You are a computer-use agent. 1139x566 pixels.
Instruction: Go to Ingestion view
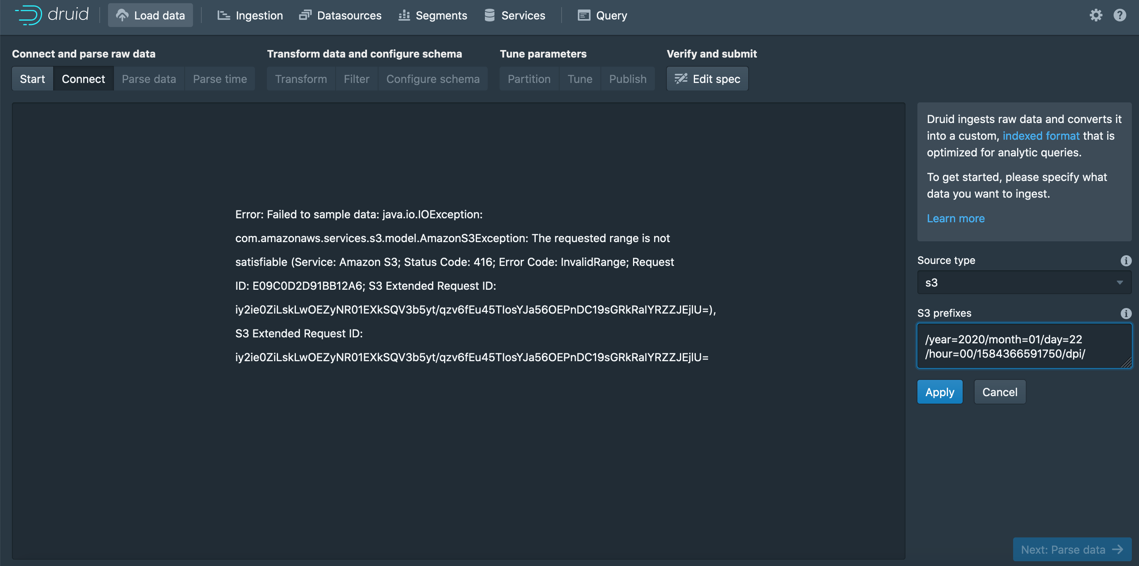(250, 15)
